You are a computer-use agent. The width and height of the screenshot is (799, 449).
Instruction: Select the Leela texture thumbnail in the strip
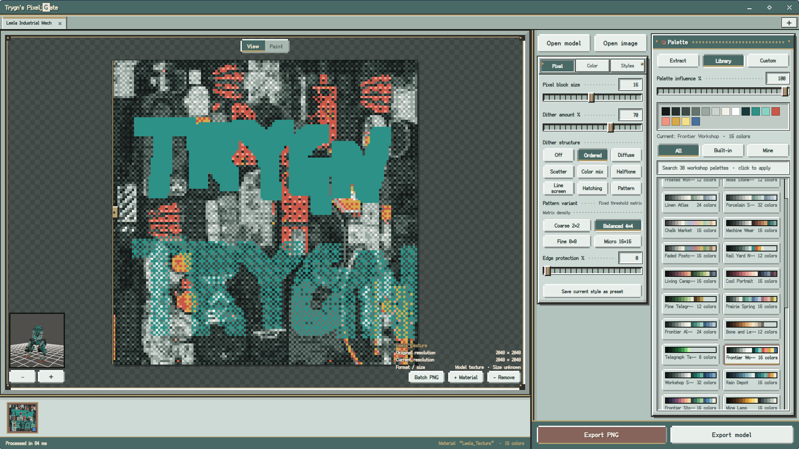point(22,418)
